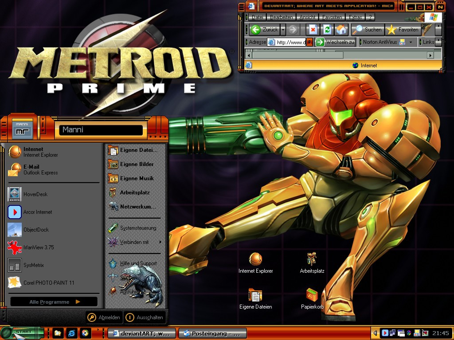The height and width of the screenshot is (340, 454).
Task: Click the Internet Explorer desktop icon
Action: tap(256, 263)
